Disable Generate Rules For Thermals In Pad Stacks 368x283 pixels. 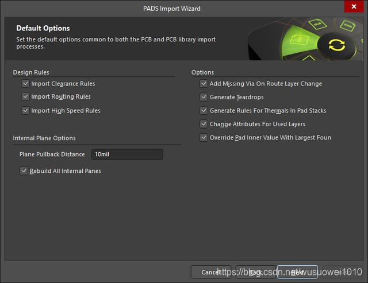pyautogui.click(x=204, y=110)
